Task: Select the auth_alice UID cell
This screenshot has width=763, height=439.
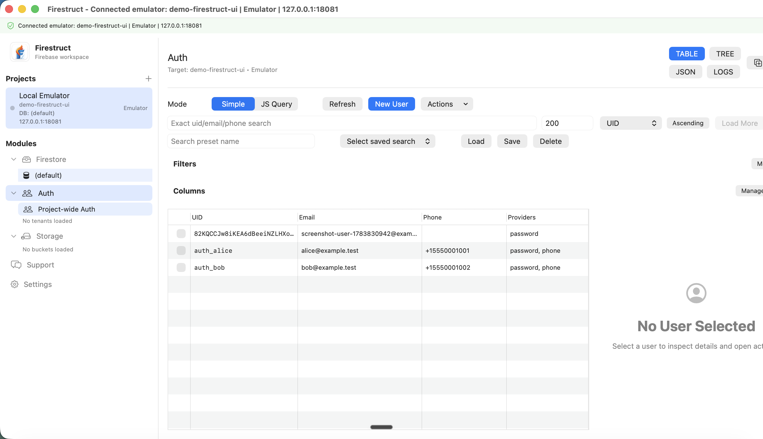Action: (x=244, y=251)
